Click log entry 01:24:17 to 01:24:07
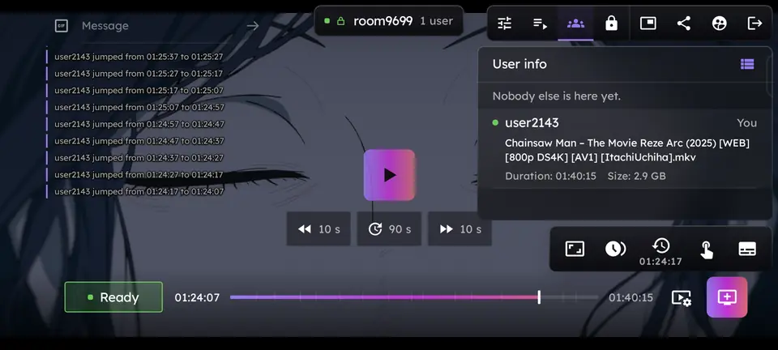Viewport: 778px width, 350px height. click(x=139, y=191)
